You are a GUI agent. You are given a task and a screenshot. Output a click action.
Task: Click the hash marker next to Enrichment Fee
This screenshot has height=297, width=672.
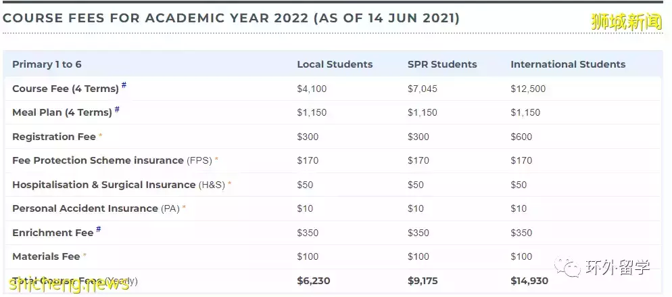[99, 229]
